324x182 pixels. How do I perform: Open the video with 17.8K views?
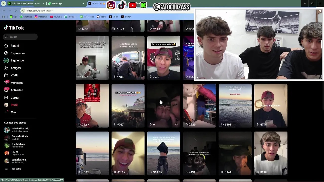click(x=92, y=26)
